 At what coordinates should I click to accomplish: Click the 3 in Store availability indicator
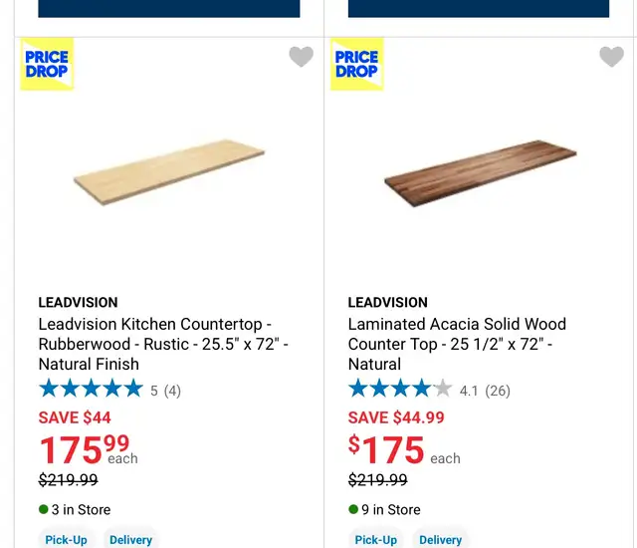pos(75,509)
